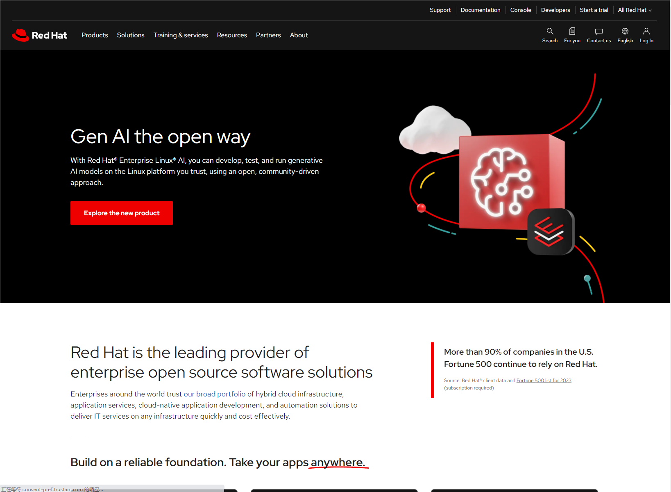This screenshot has height=492, width=671.
Task: Open the Partners menu
Action: coord(268,35)
